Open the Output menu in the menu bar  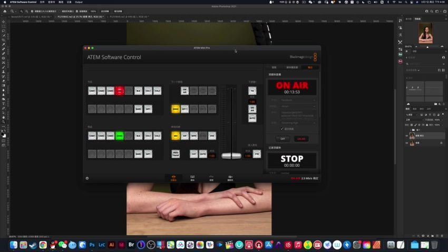(79, 2)
